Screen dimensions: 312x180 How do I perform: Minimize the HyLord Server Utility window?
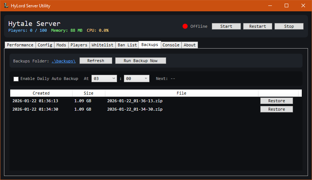pyautogui.click(x=270, y=5)
